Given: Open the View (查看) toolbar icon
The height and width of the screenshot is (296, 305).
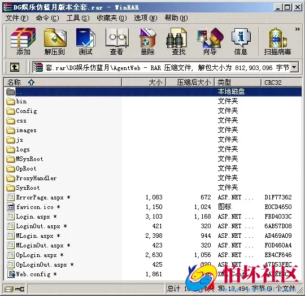Looking at the screenshot, I should (x=117, y=41).
